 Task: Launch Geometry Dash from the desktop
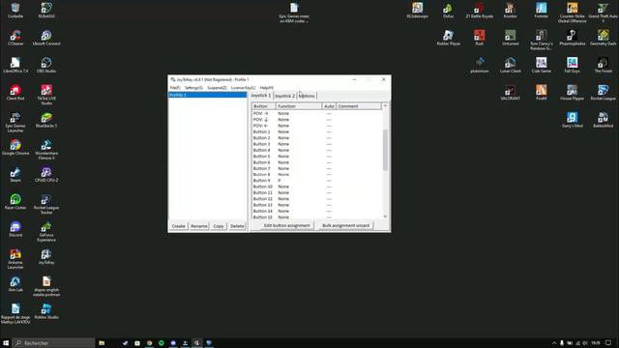tap(603, 38)
